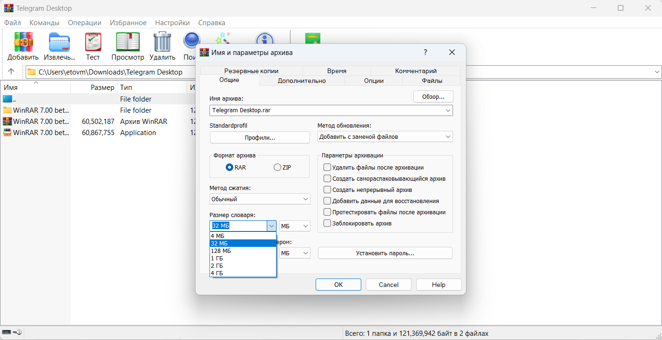Click the Профили... button
Image resolution: width=662 pixels, height=340 pixels.
pos(260,137)
